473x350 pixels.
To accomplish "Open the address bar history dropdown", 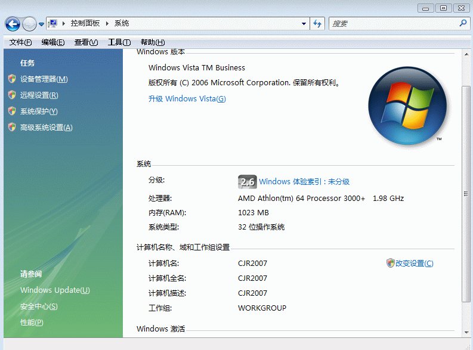I will coord(304,24).
